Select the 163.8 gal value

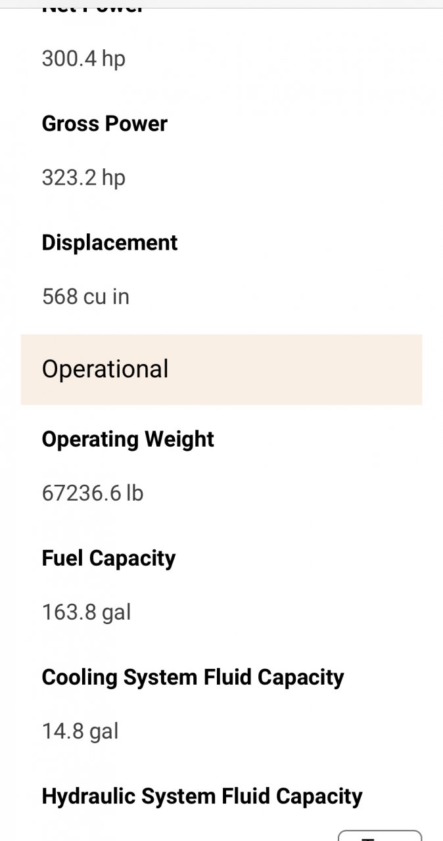[x=87, y=612]
